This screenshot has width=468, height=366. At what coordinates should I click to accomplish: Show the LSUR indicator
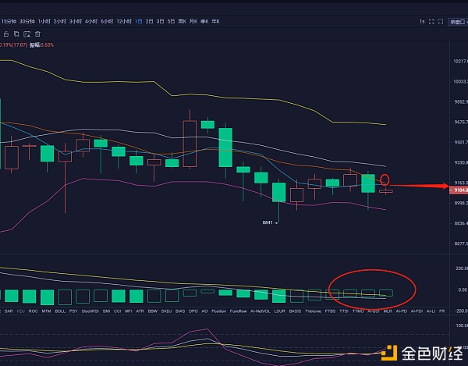280,311
